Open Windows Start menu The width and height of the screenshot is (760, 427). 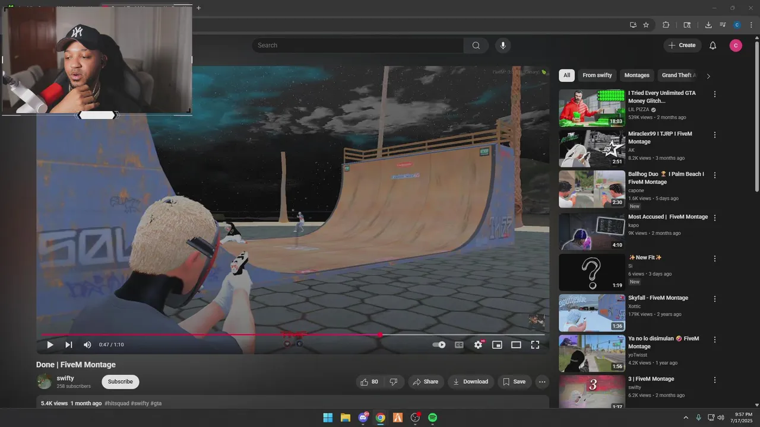(x=328, y=418)
